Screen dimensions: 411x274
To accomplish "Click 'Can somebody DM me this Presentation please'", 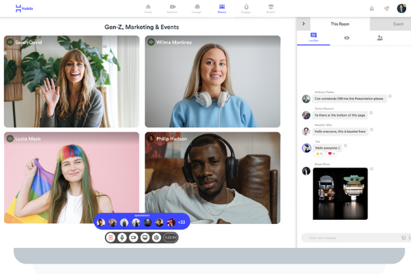I will coord(349,99).
